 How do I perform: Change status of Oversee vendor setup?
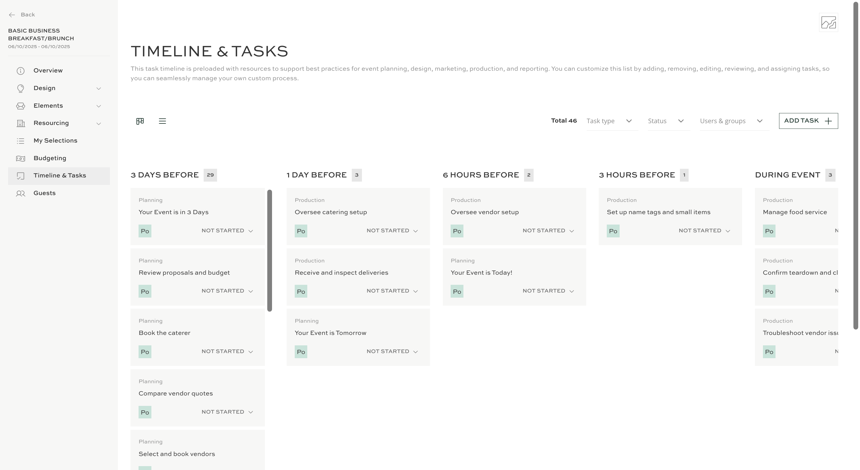(548, 231)
